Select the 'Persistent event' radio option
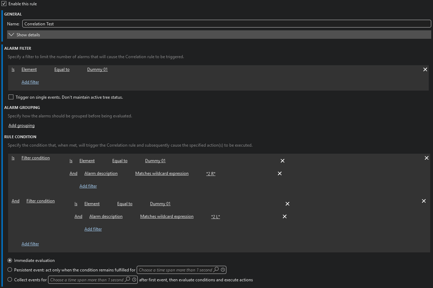This screenshot has height=288, width=433. tap(10, 270)
